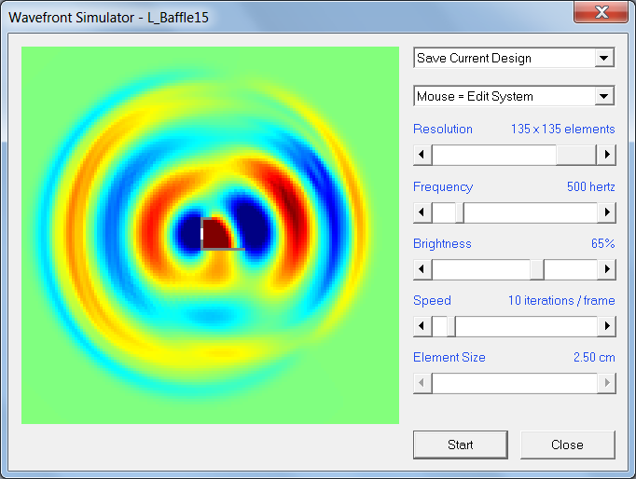Click the Resolution slider thumb
This screenshot has width=636, height=479.
pyautogui.click(x=576, y=155)
